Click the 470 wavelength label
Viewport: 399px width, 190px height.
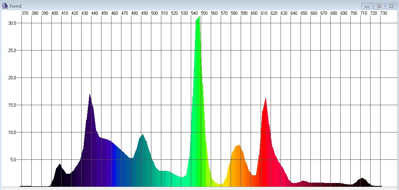click(124, 13)
